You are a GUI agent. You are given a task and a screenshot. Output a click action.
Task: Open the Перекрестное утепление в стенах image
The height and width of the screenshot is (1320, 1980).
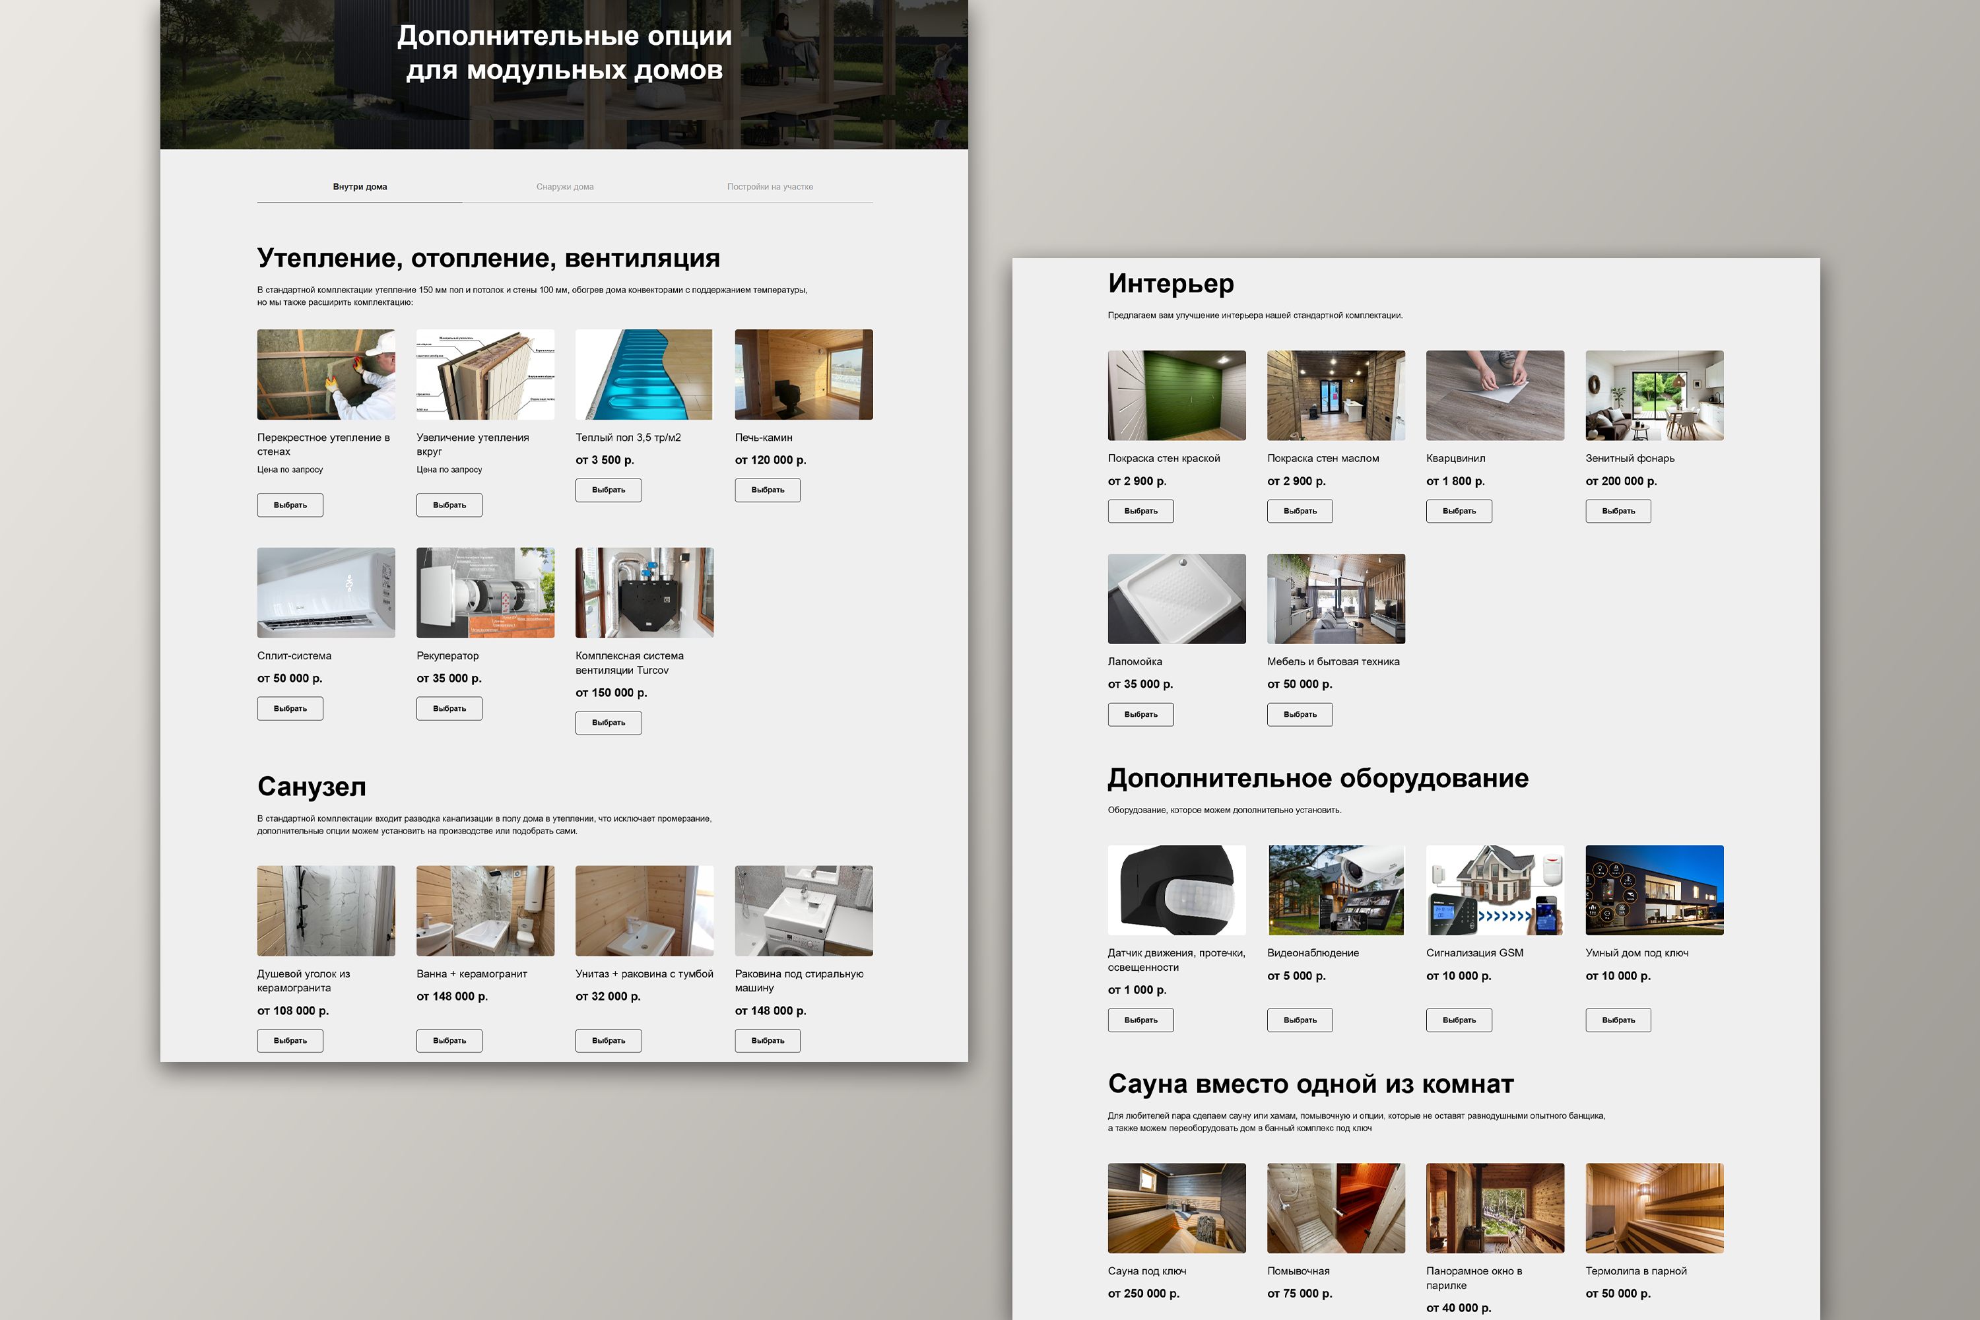(x=326, y=375)
